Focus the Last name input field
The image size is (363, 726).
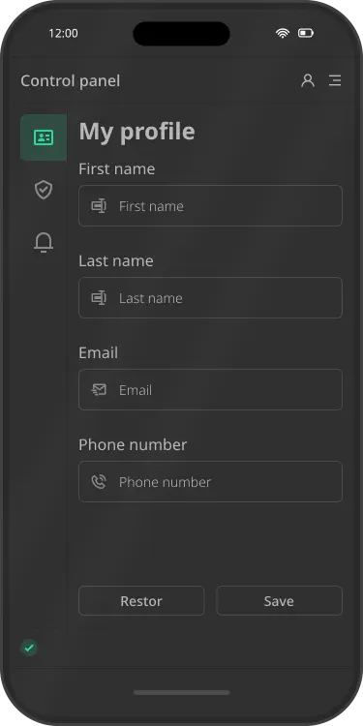pyautogui.click(x=211, y=298)
